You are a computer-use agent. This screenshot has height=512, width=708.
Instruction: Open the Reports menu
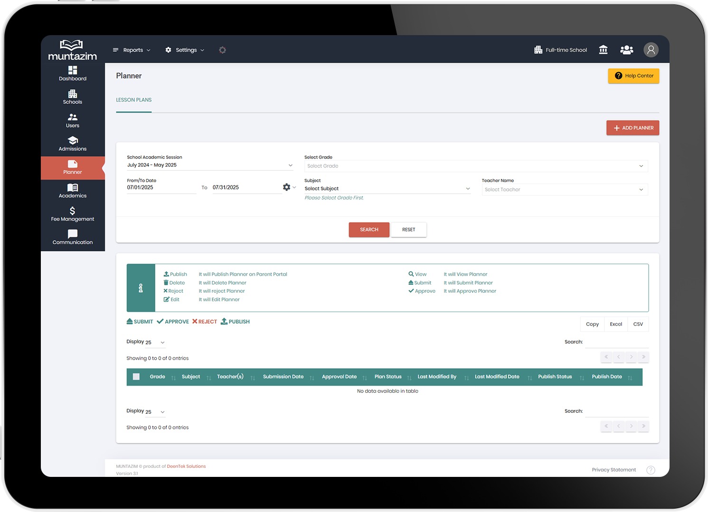[132, 50]
